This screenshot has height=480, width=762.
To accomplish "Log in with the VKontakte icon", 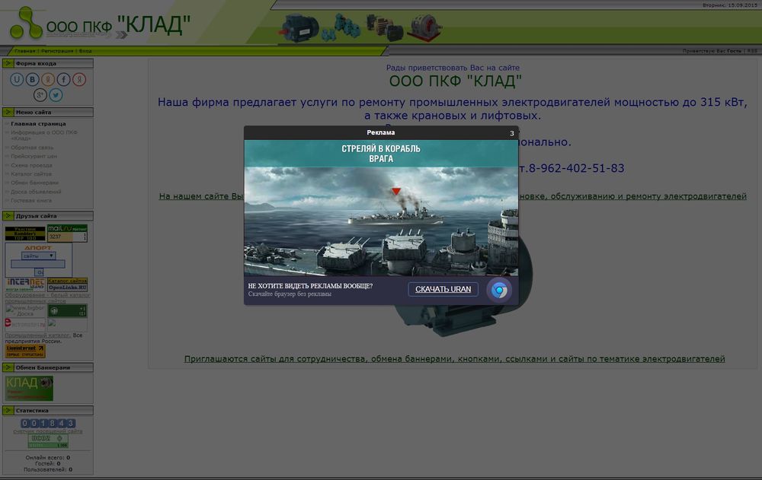I will click(x=33, y=79).
